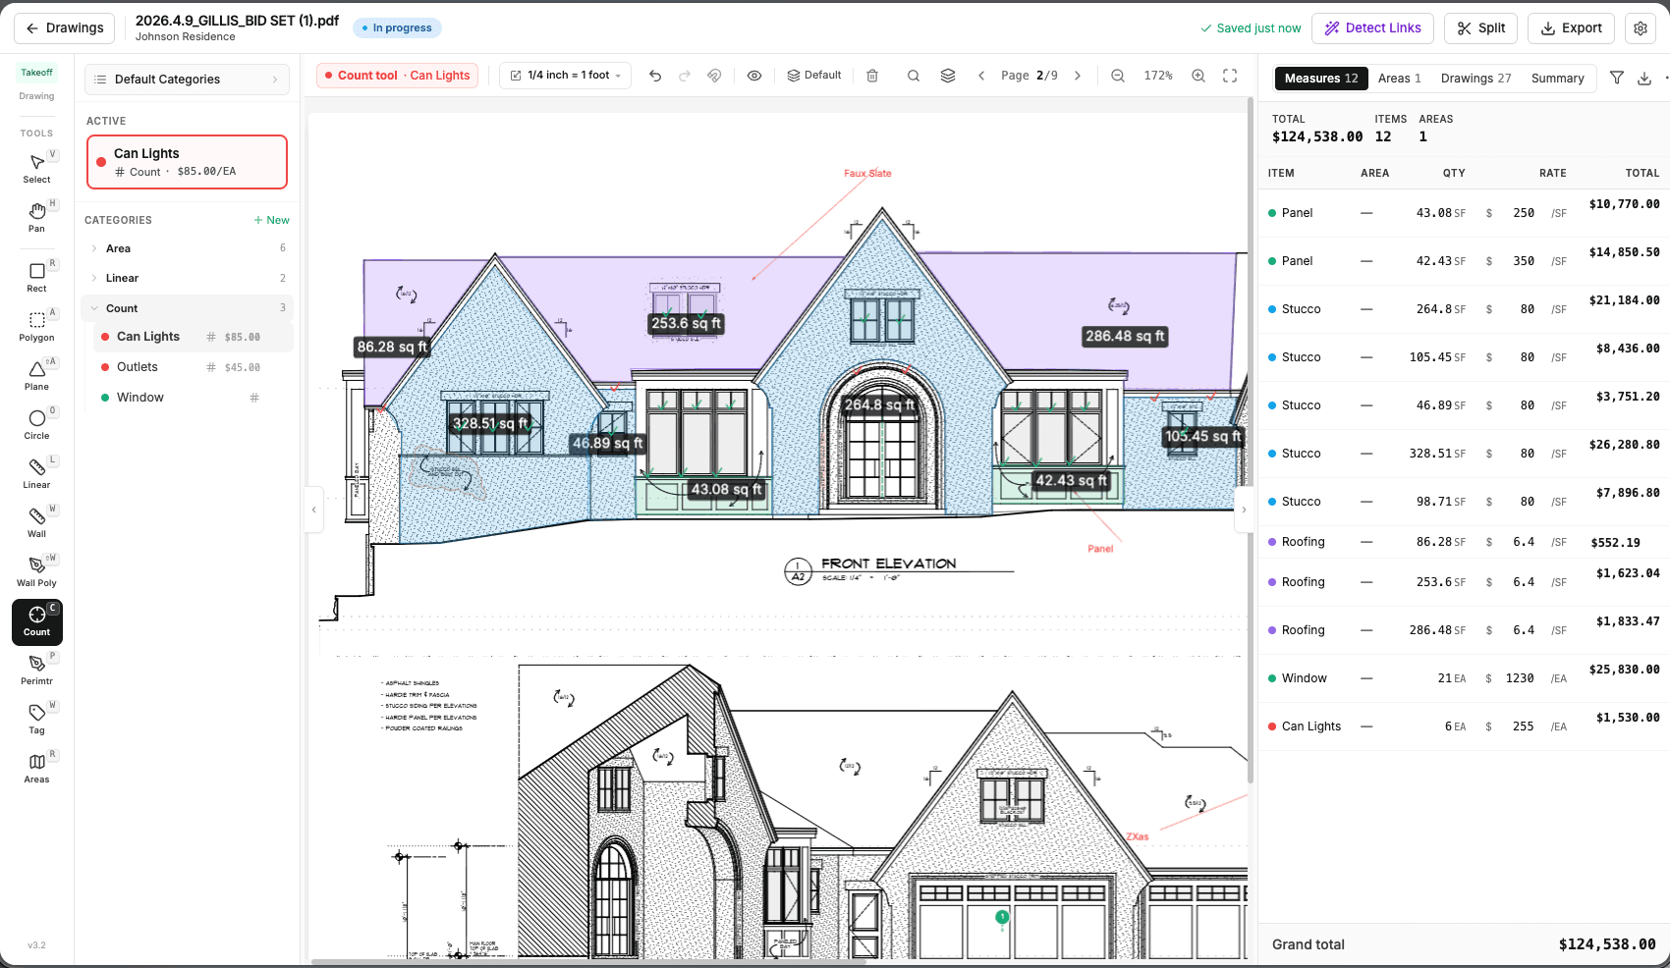Screen dimensions: 1670x968
Task: Select the Can Lights measure row
Action: click(1464, 726)
